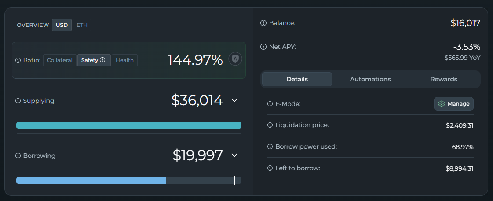Click the Borrowing usage progress bar
Screen dimensions: 493x201
click(128, 180)
